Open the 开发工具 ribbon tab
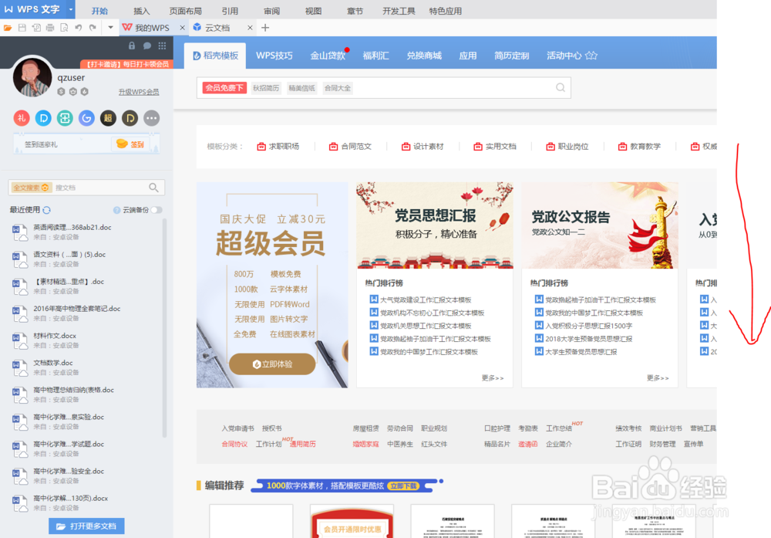771x538 pixels. [399, 11]
